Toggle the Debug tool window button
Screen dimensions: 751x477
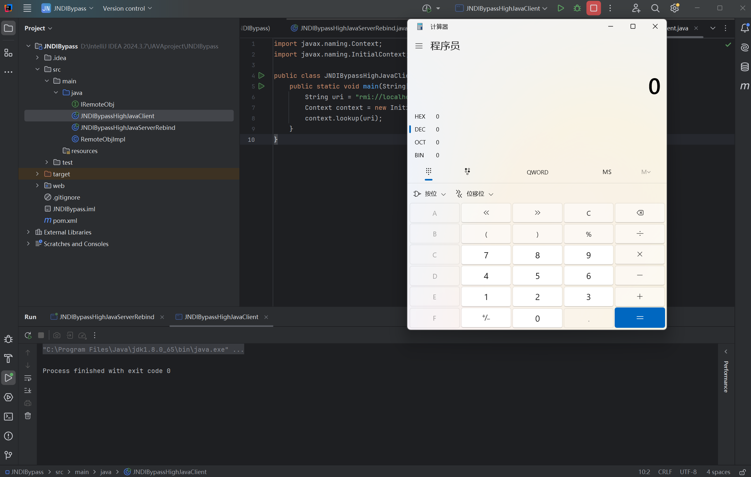click(8, 339)
